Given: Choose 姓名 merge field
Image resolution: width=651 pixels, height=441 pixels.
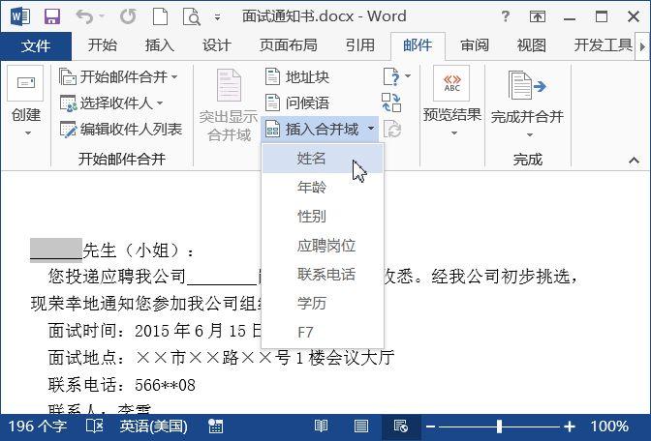Looking at the screenshot, I should [x=323, y=159].
